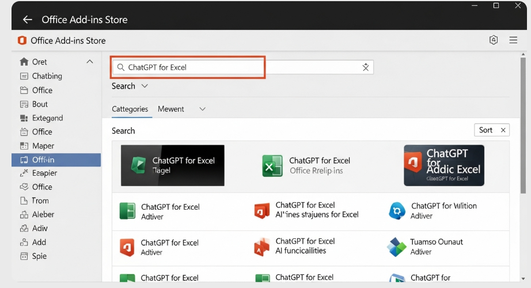Open the shield account icon in header
This screenshot has height=288, width=531.
click(494, 40)
